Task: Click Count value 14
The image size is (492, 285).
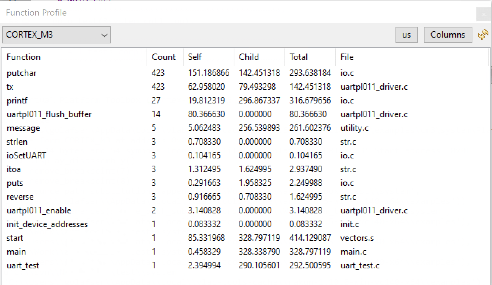Action: 156,114
